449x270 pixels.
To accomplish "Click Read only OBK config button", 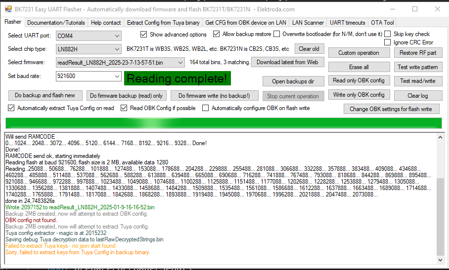I will [359, 80].
